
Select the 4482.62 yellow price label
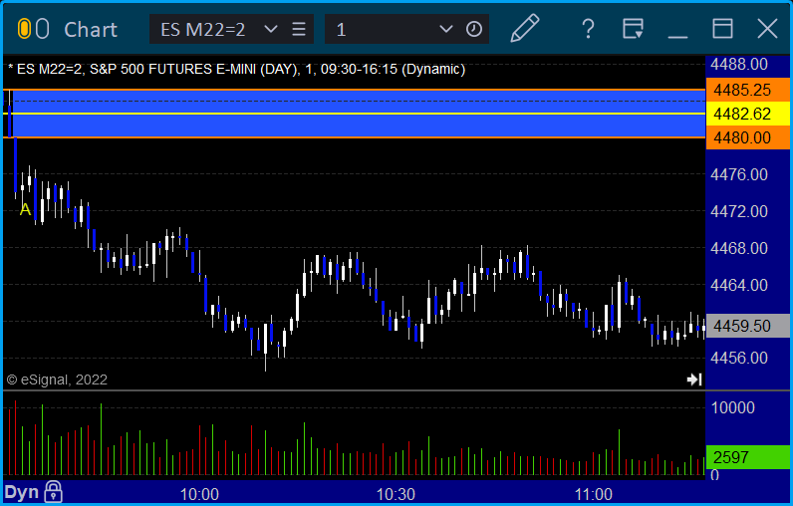pyautogui.click(x=747, y=114)
